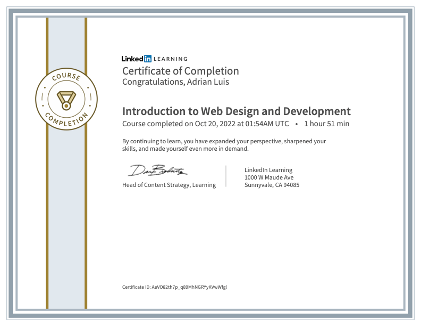This screenshot has height=326, width=421.
Task: Click the word COURSE on the badge
Action: pos(66,78)
